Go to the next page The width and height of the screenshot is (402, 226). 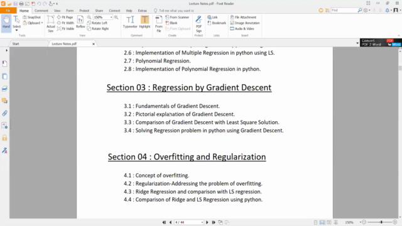pos(207,222)
